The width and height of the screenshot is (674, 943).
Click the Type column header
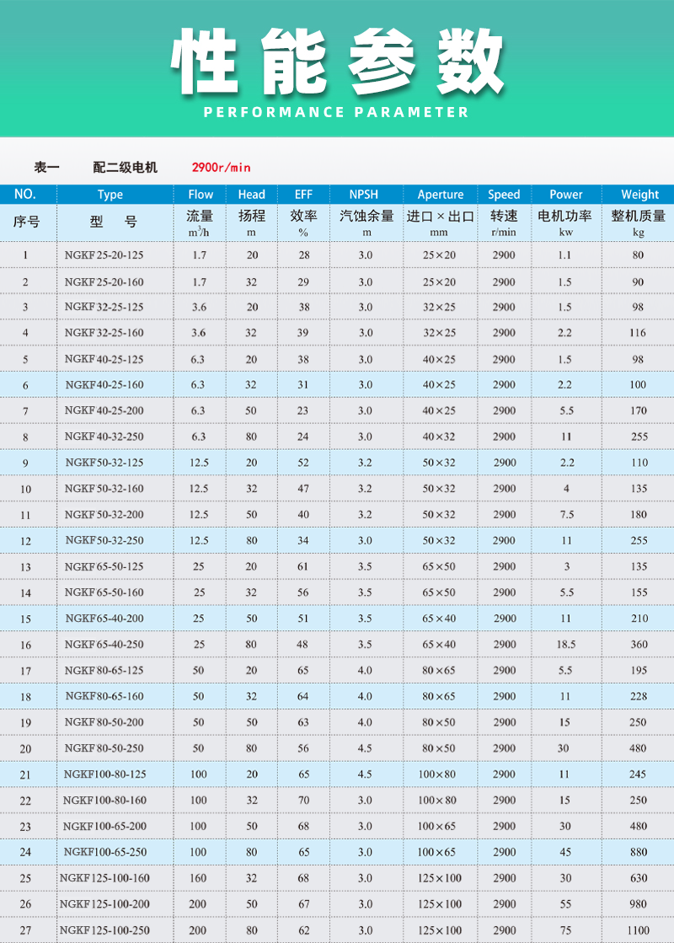110,195
